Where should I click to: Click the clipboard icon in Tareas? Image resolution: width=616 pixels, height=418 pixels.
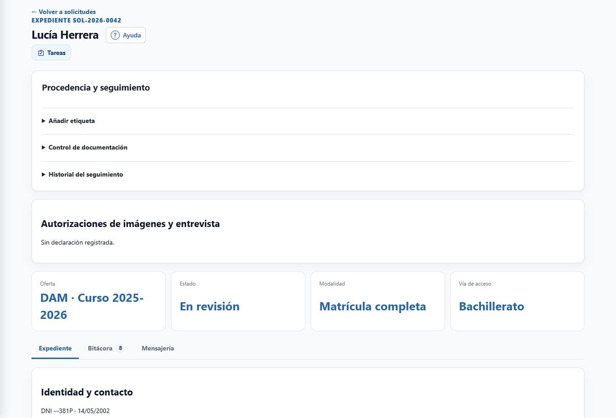coord(41,53)
